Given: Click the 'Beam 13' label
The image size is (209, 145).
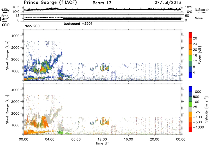Looking at the screenshot, I should click(x=102, y=3).
